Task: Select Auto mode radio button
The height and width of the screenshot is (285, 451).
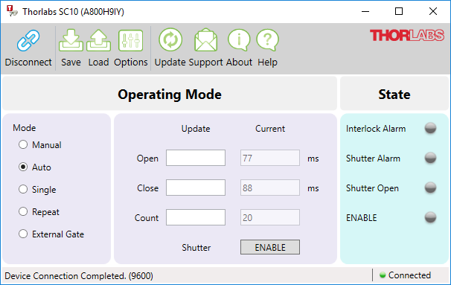Action: [23, 167]
